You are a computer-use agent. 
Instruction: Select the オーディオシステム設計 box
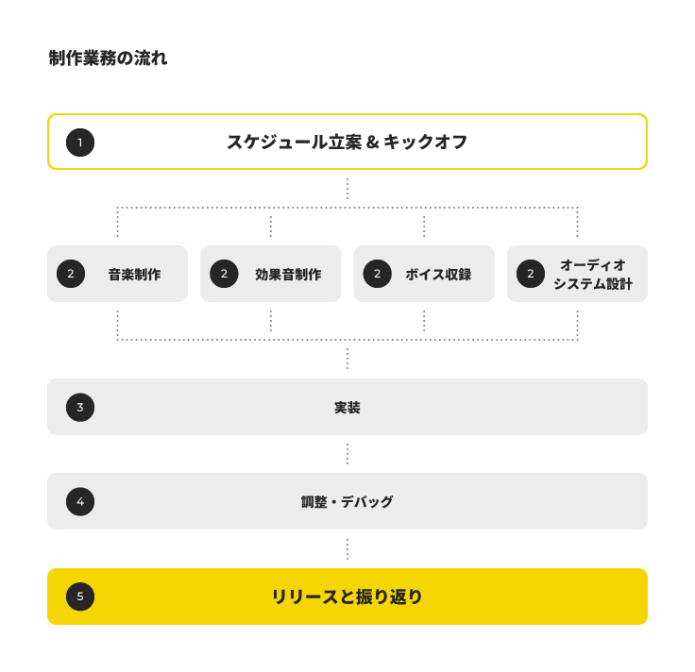tap(578, 274)
